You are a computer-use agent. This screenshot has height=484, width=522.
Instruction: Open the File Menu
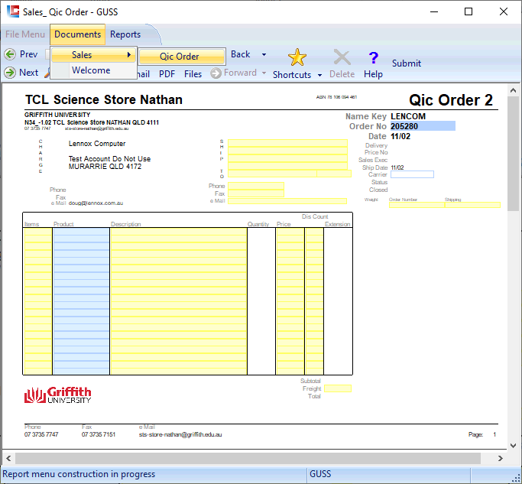click(25, 34)
